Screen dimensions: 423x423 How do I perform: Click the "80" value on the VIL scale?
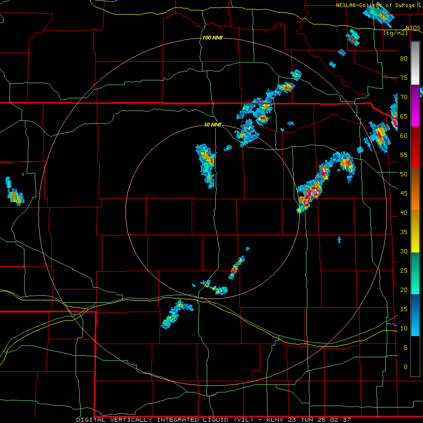pos(404,59)
